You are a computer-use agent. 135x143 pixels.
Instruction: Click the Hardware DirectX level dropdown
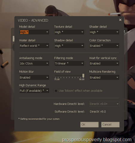tap(104, 104)
